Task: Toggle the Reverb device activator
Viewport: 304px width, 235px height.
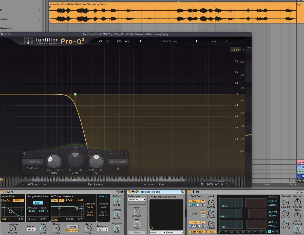Action: (x=3, y=192)
